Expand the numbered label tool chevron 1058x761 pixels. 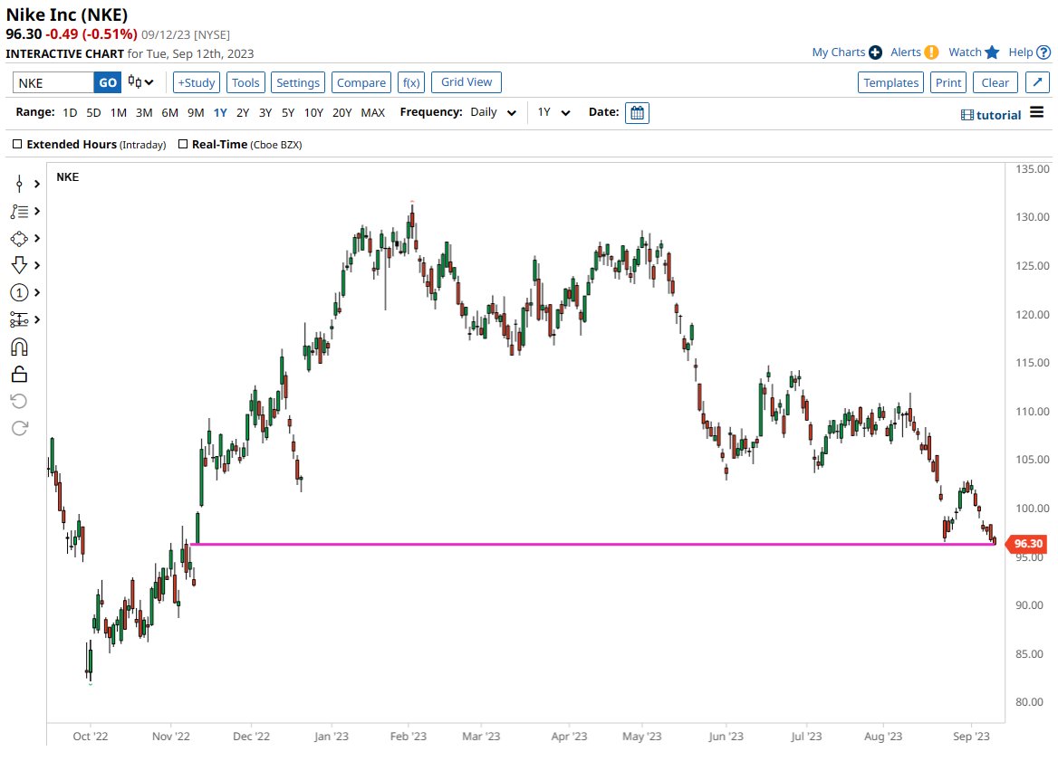[x=37, y=292]
